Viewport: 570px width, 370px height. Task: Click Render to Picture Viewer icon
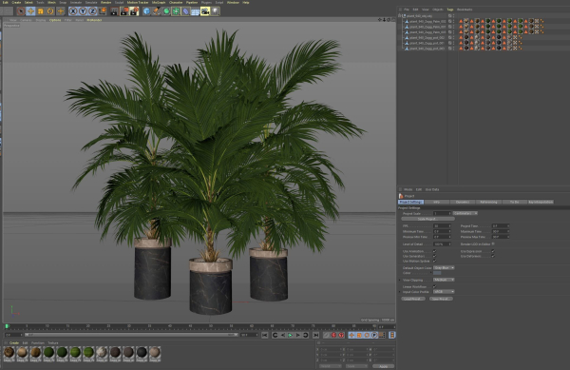[x=124, y=11]
